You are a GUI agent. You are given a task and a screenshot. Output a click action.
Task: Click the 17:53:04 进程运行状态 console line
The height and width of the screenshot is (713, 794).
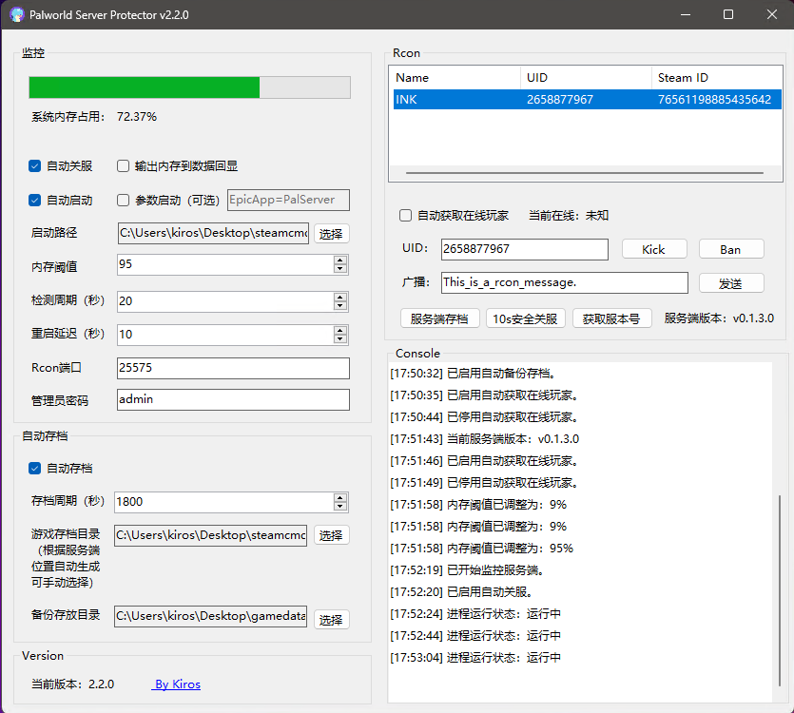(475, 658)
